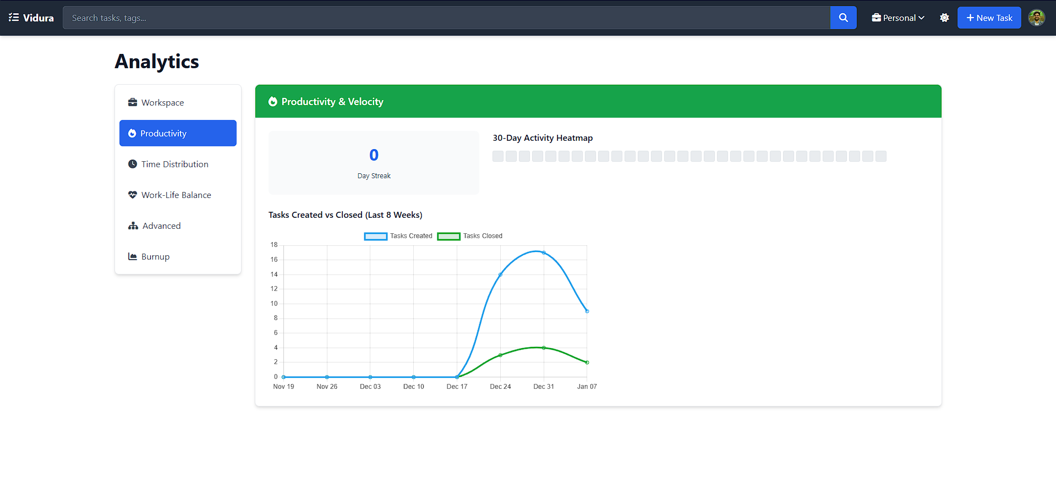1056x500 pixels.
Task: Click the Dec 31 Tasks Created data point
Action: [x=544, y=252]
